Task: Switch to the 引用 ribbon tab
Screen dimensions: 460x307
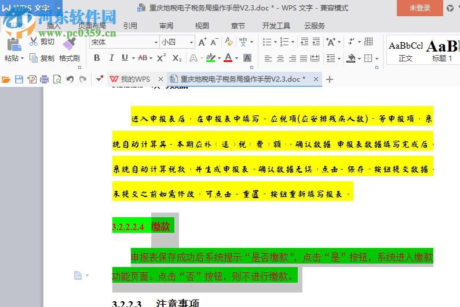Action: pos(130,26)
